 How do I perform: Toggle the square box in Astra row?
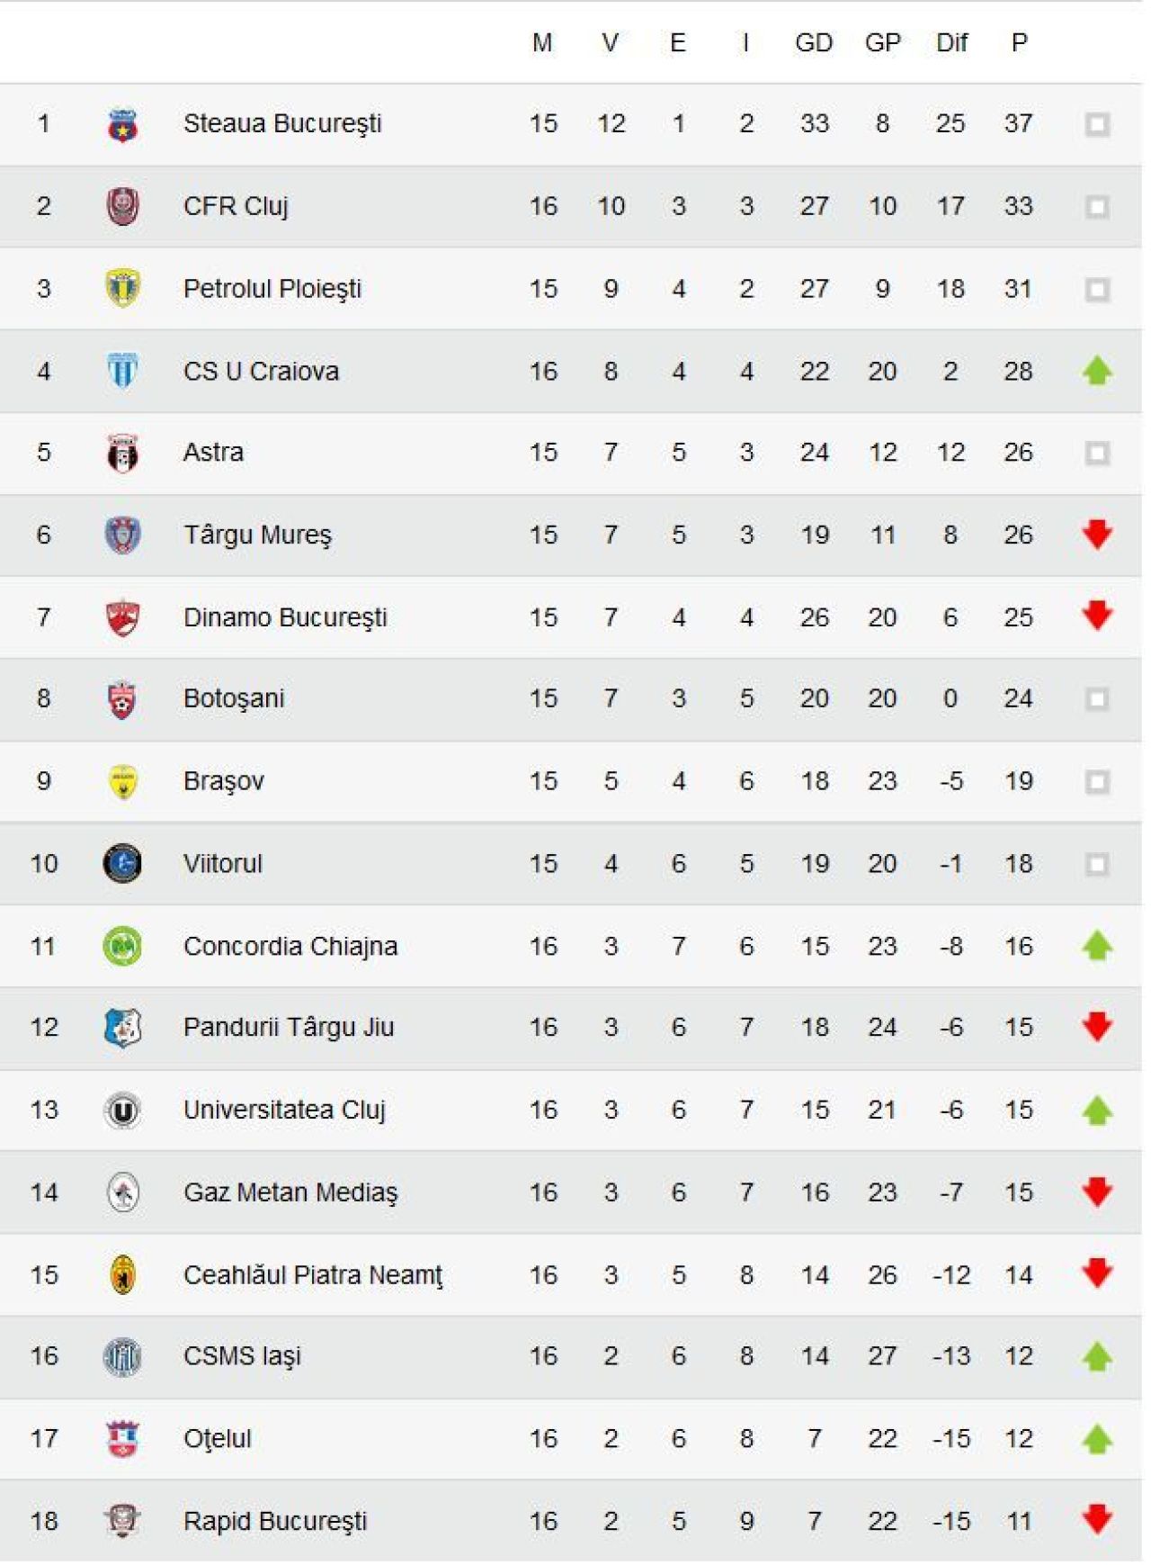point(1097,453)
